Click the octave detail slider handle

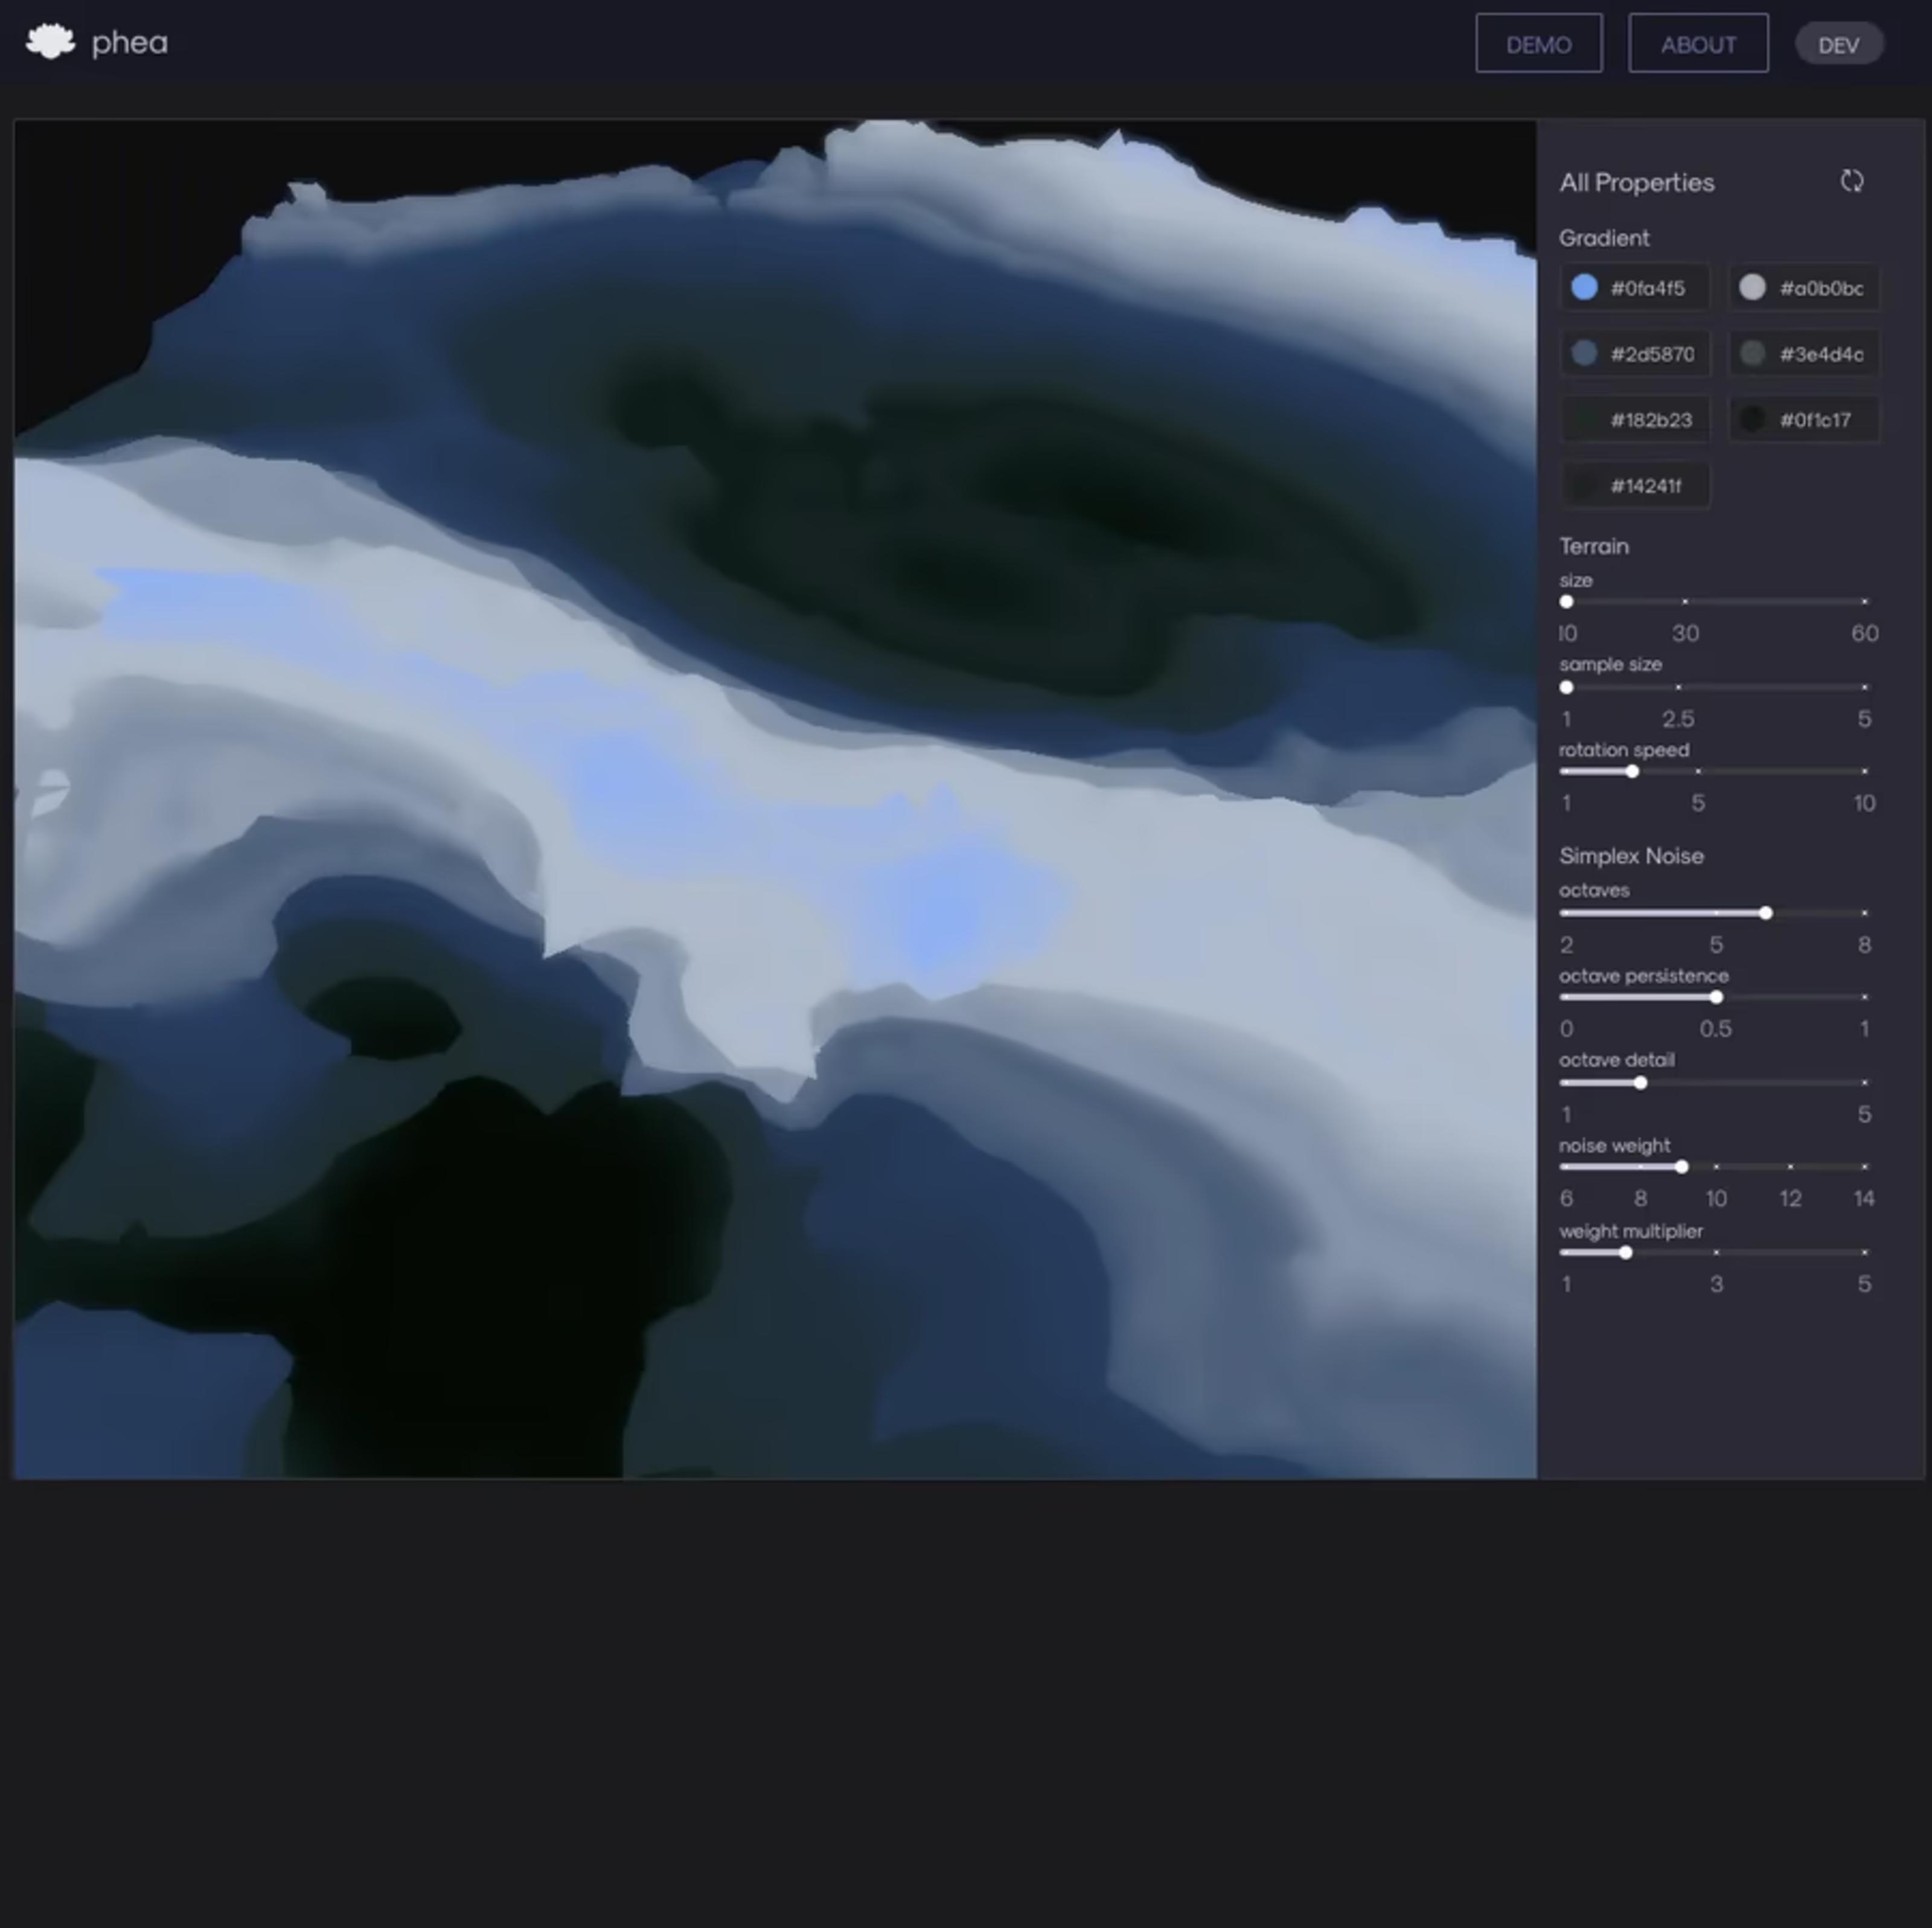(1640, 1084)
